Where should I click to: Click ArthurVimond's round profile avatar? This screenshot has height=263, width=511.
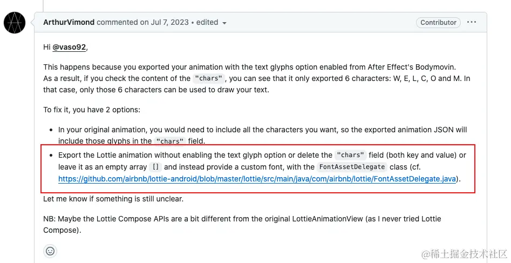click(15, 23)
